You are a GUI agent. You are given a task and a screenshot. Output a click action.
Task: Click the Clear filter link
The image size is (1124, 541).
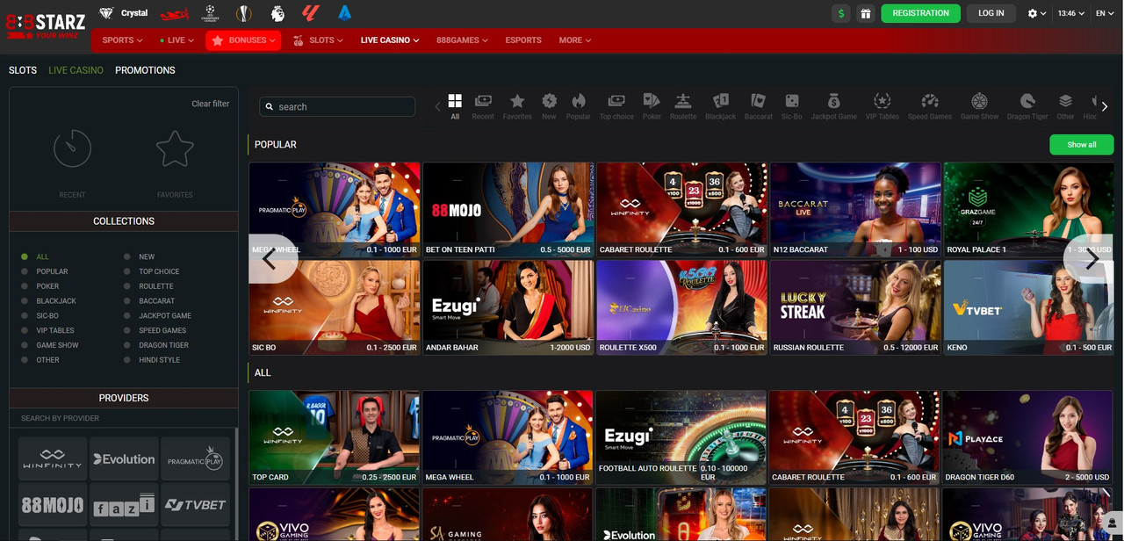[x=211, y=104]
